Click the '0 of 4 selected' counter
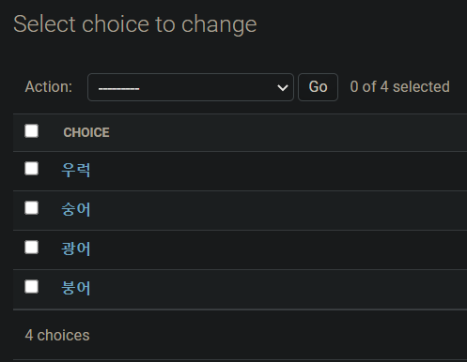The image size is (467, 362). [399, 87]
